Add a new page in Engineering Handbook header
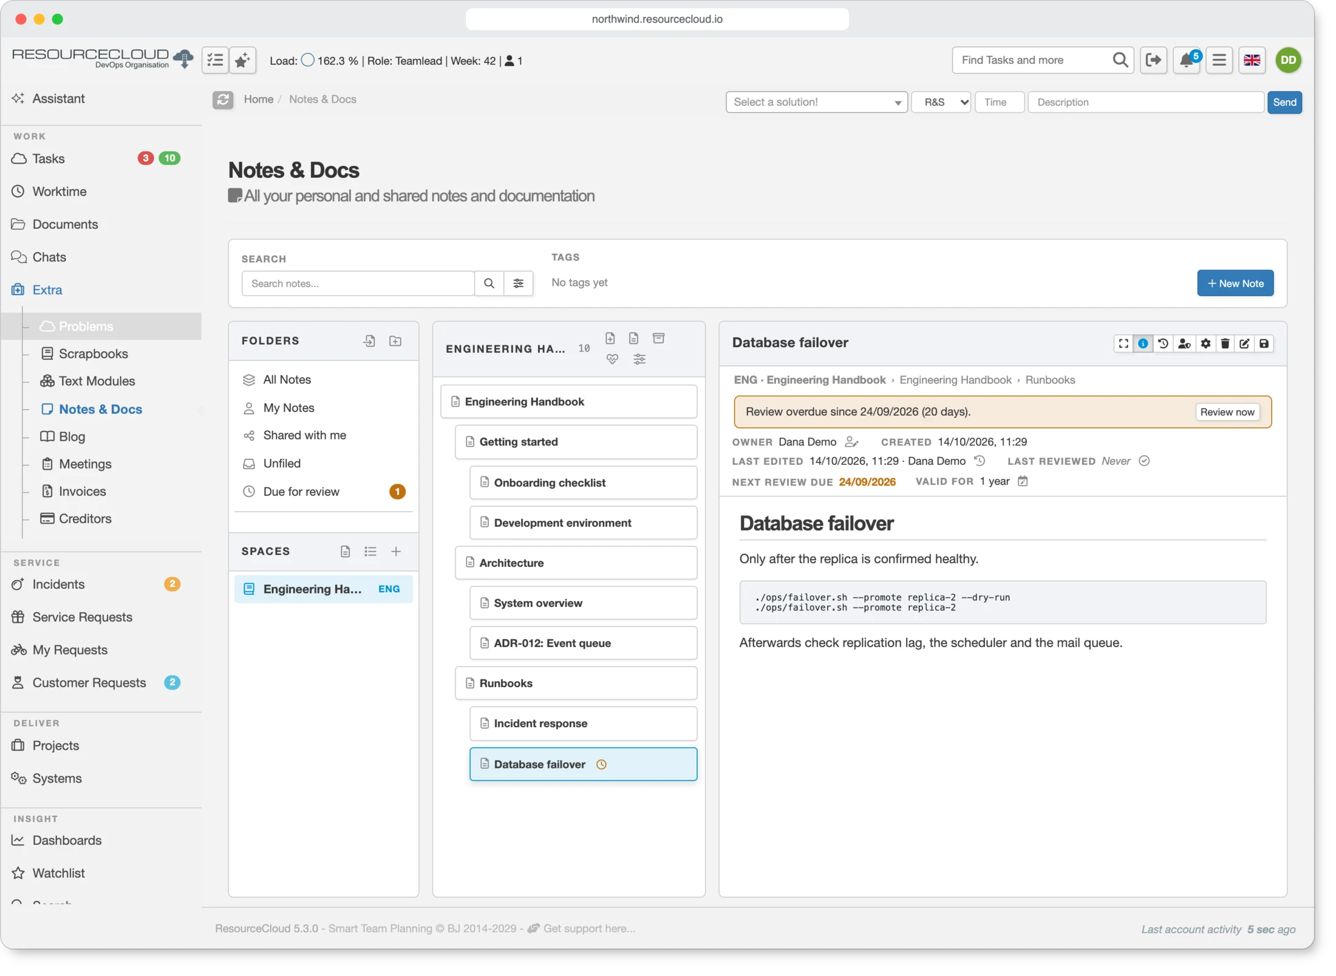 (x=610, y=338)
